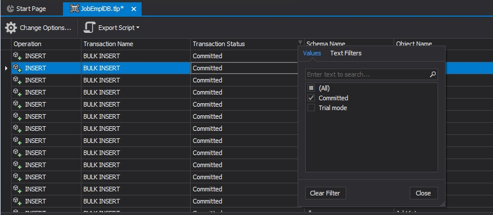Close the JobEmplDB.tlp* tab with its X
The image size is (493, 215).
pos(134,9)
